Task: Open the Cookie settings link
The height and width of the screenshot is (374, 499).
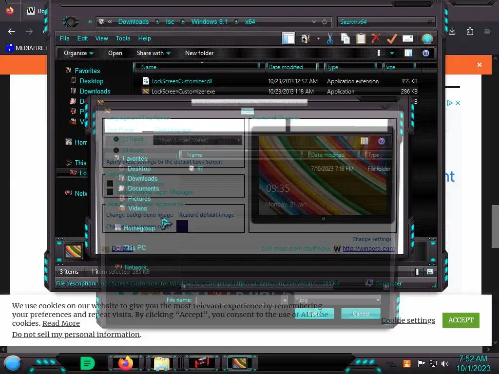Action: pos(408,320)
